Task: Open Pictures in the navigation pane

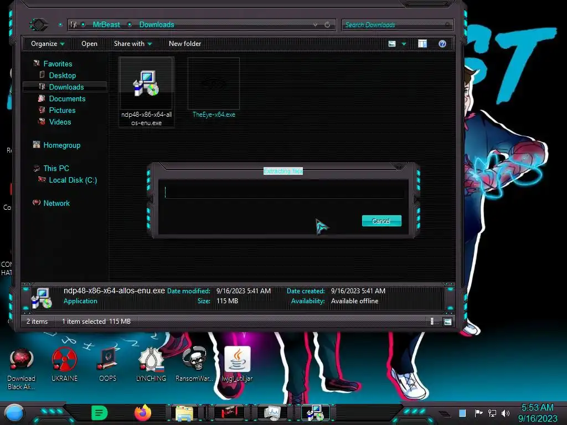Action: coord(62,110)
